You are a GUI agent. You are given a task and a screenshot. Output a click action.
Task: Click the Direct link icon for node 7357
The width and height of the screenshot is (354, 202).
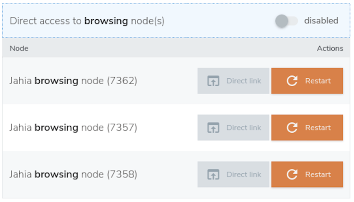pos(214,128)
